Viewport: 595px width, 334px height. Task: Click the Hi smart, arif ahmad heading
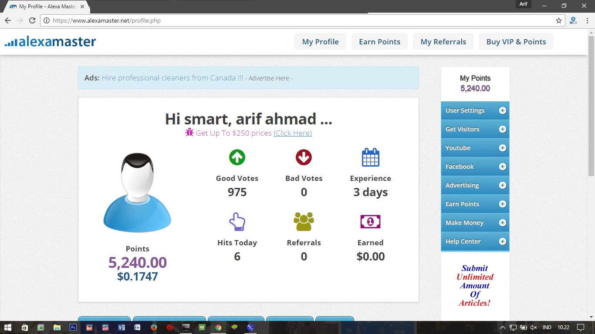click(248, 119)
